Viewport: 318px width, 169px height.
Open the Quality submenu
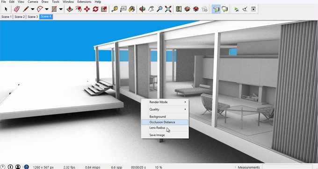pos(165,109)
